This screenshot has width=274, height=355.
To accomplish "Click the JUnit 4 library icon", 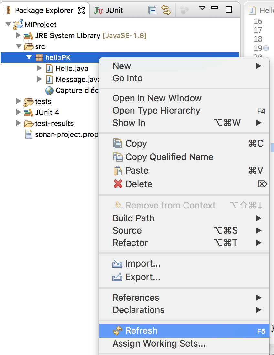I will click(28, 112).
